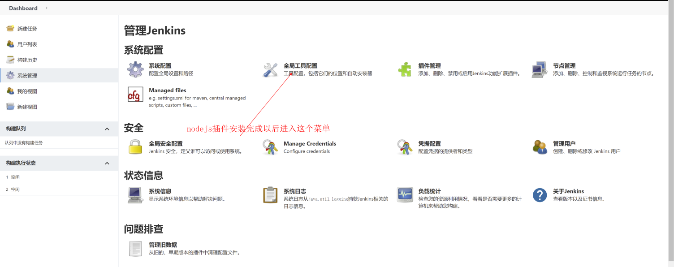The image size is (674, 267).
Task: Click the 系统配置 gear icon
Action: (135, 70)
